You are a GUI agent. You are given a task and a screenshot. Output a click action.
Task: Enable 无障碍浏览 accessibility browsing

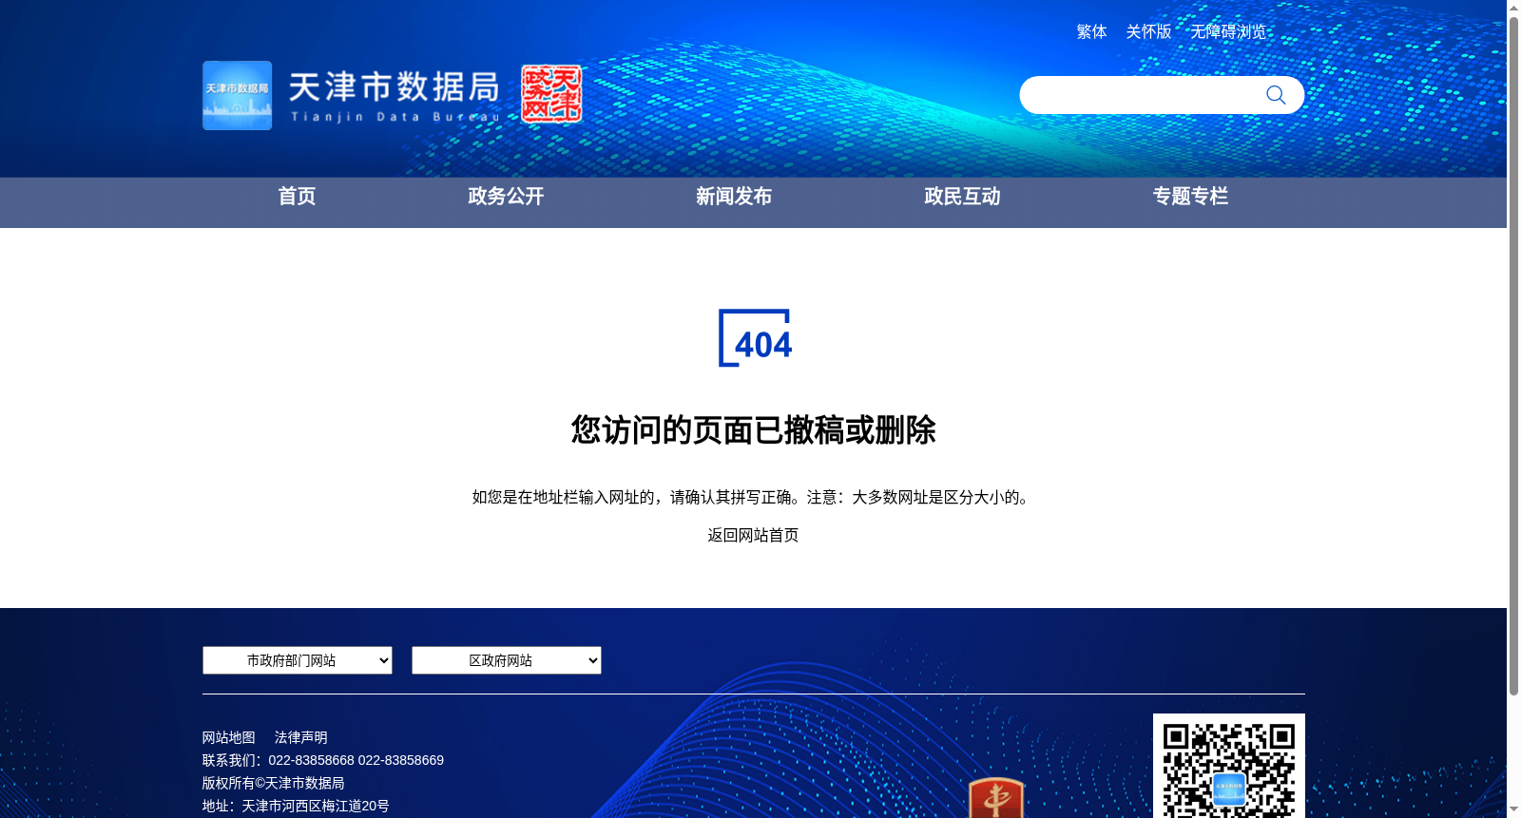click(x=1228, y=32)
